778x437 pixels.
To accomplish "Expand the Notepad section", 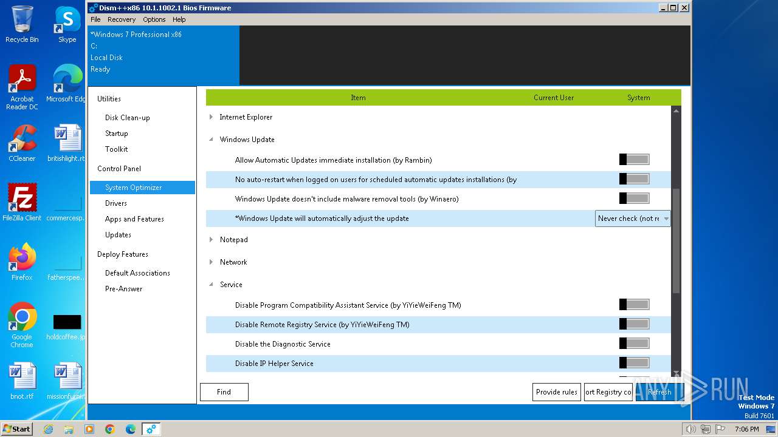I will 212,240.
